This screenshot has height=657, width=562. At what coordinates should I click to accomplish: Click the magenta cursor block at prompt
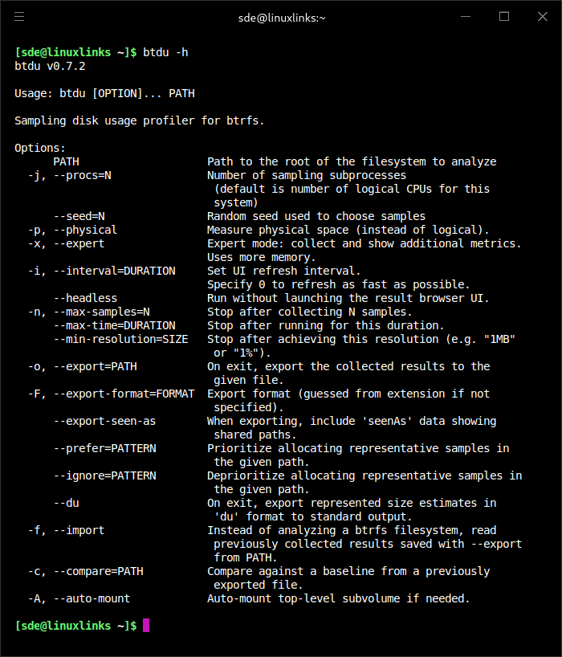146,626
